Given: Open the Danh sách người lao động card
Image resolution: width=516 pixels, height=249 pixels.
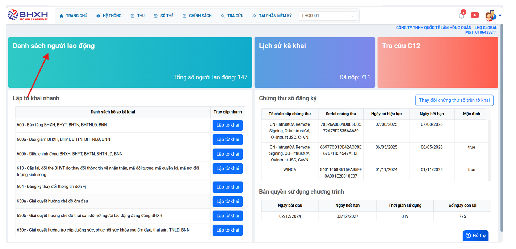Looking at the screenshot, I should pyautogui.click(x=130, y=62).
